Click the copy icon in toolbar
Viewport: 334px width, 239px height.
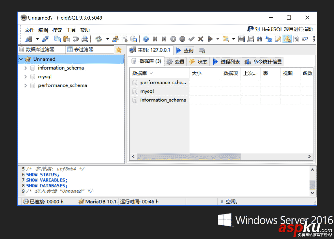click(x=57, y=39)
